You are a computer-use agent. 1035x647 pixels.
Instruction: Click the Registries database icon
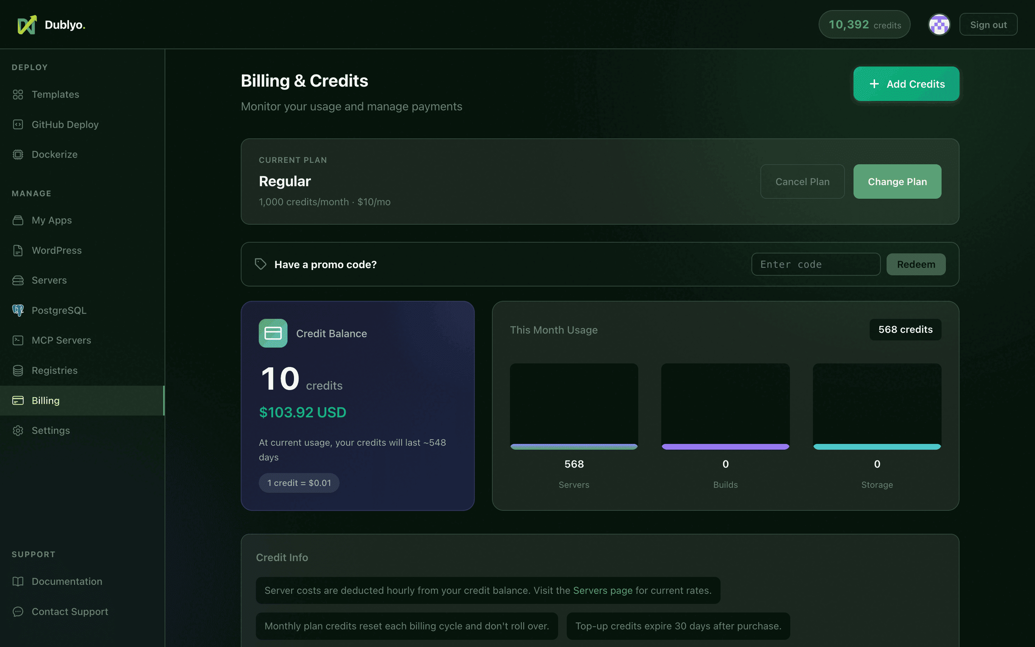pos(18,371)
